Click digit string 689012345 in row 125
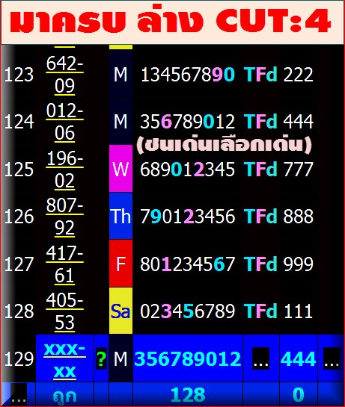 click(188, 170)
